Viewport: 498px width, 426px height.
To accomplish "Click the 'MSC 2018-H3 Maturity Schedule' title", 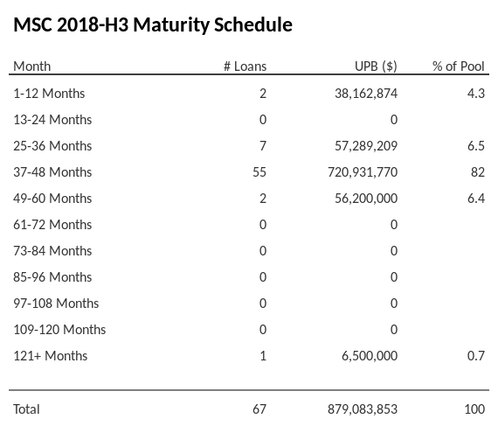I will click(153, 24).
